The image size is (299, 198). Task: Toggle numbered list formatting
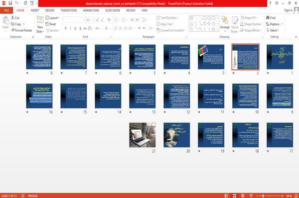coord(124,20)
